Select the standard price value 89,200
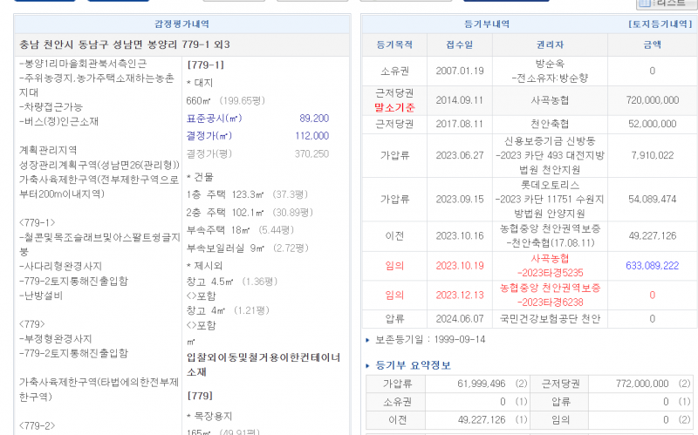Screen dimensions: 698x435 (314, 119)
